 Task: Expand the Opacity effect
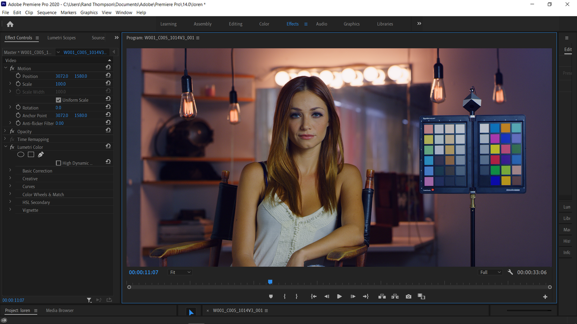[5, 131]
